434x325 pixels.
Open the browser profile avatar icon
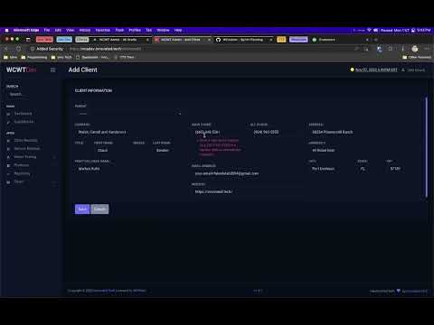coord(415,49)
